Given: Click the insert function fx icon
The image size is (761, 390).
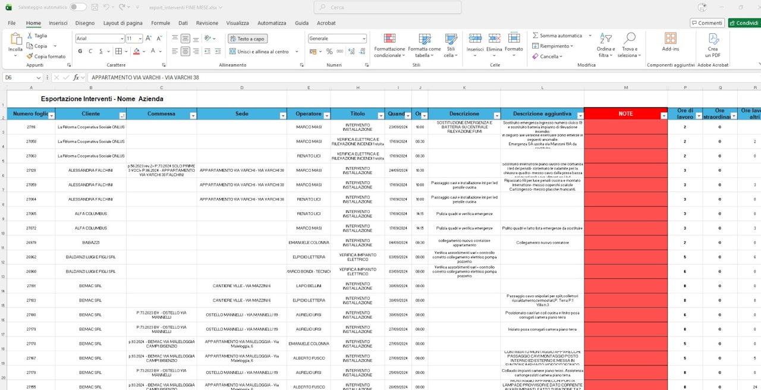Looking at the screenshot, I should (76, 77).
